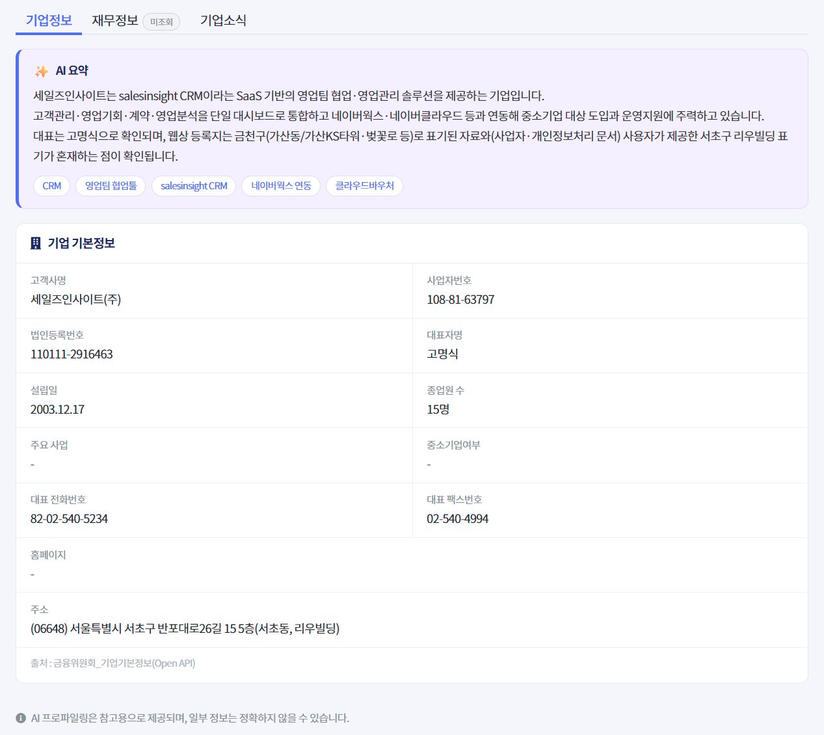Click phone number 82-02-540-5234
Screen dimensions: 824x735
tap(69, 519)
